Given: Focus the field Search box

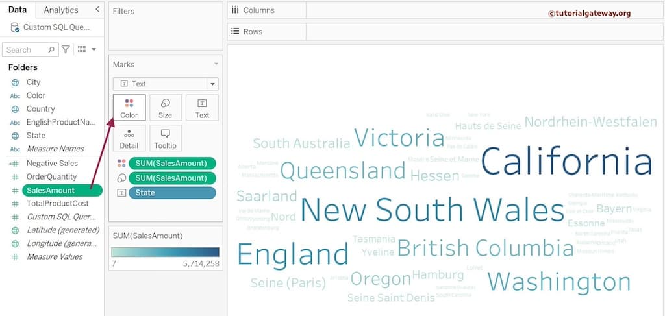Looking at the screenshot, I should 30,49.
